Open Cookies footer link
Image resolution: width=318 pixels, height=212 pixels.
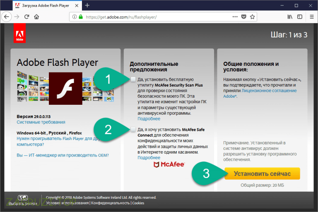click(x=138, y=203)
